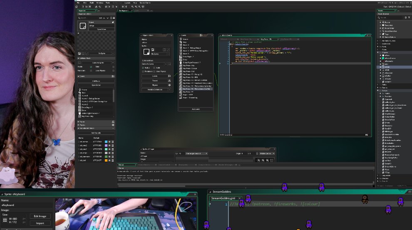Open the Frames per second dropdown

click(x=196, y=154)
